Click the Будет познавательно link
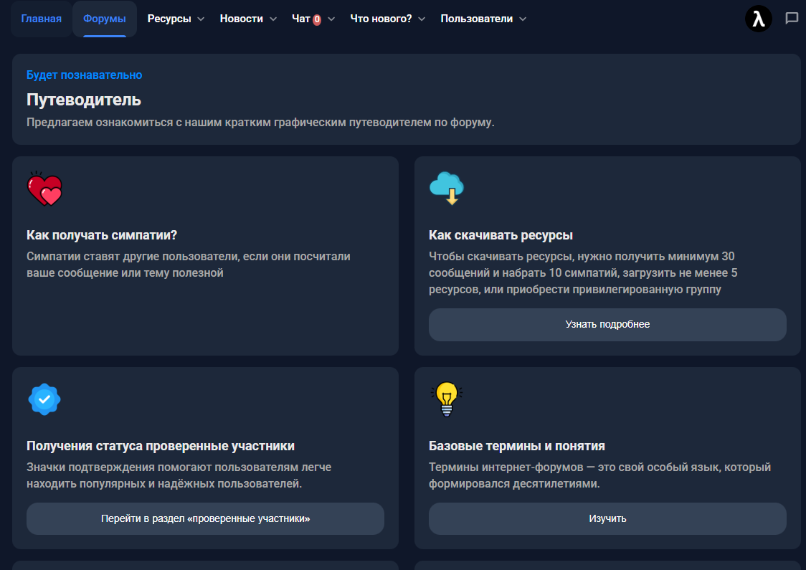806x570 pixels. click(x=84, y=75)
